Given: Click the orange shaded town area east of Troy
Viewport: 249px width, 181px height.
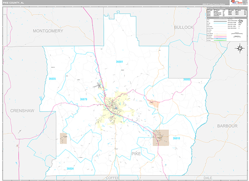Looking at the screenshot, I should [154, 103].
